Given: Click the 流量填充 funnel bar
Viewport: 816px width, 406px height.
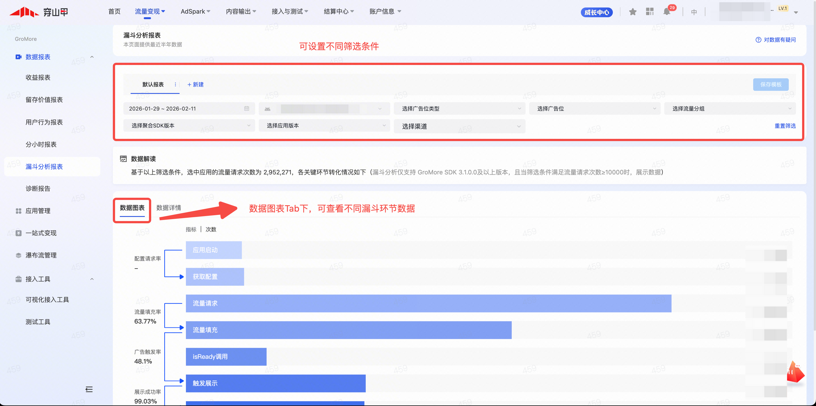Looking at the screenshot, I should point(349,330).
